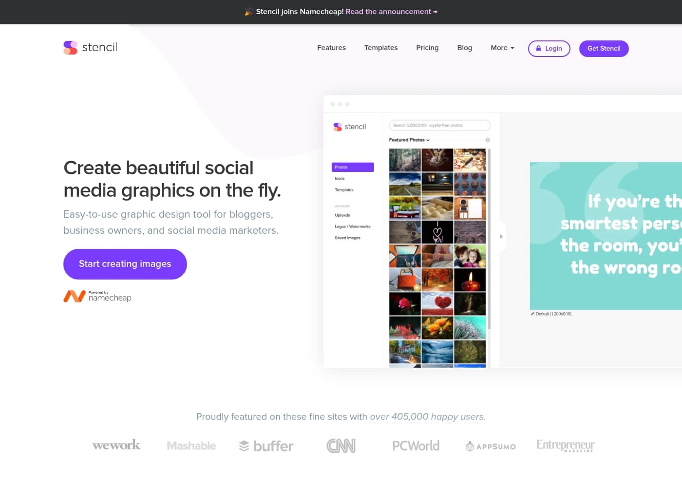Expand the More dropdown menu
682x487 pixels.
click(502, 48)
